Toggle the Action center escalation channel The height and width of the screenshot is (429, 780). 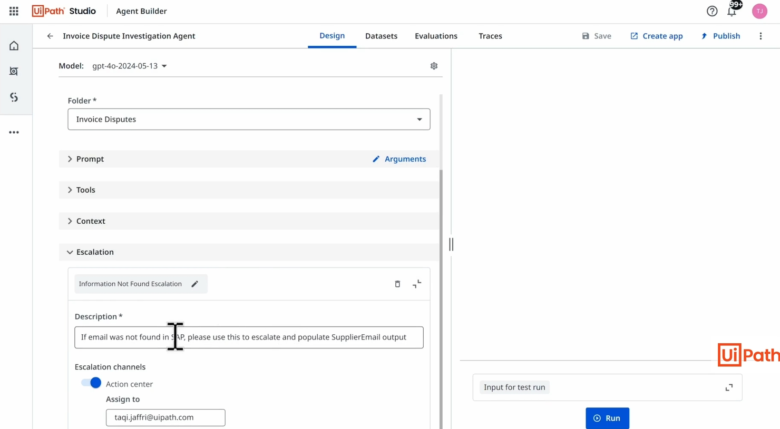click(x=91, y=383)
